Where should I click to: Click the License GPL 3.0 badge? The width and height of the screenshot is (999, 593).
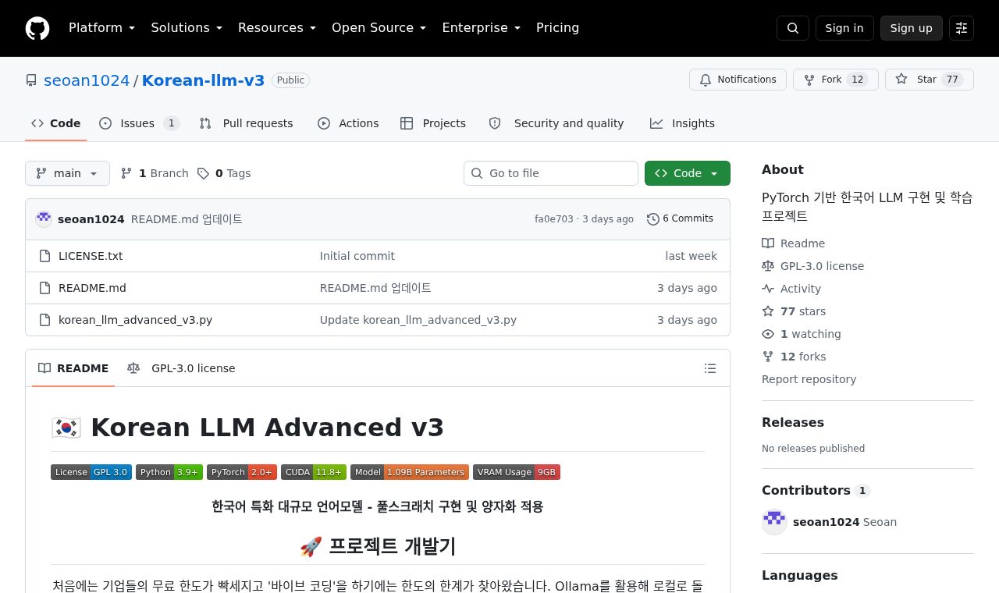coord(91,472)
